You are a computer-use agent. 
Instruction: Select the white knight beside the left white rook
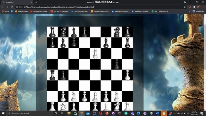pos(63,107)
